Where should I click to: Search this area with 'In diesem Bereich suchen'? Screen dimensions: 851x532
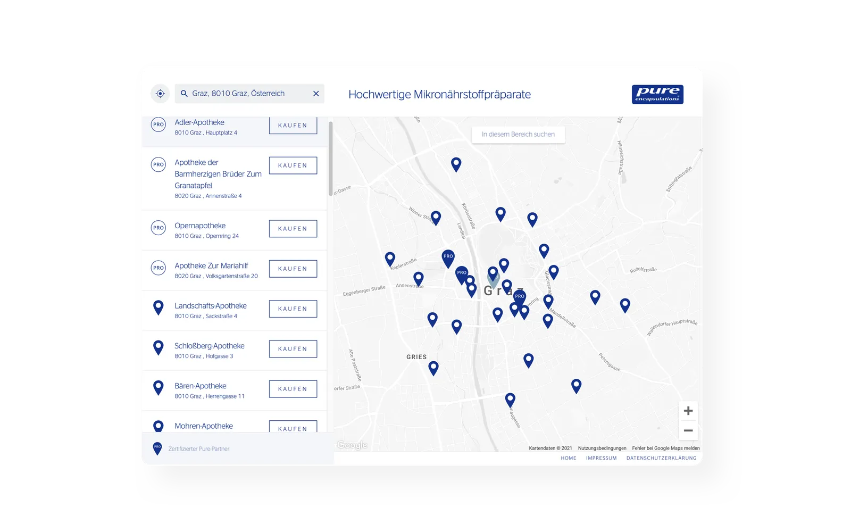coord(518,135)
